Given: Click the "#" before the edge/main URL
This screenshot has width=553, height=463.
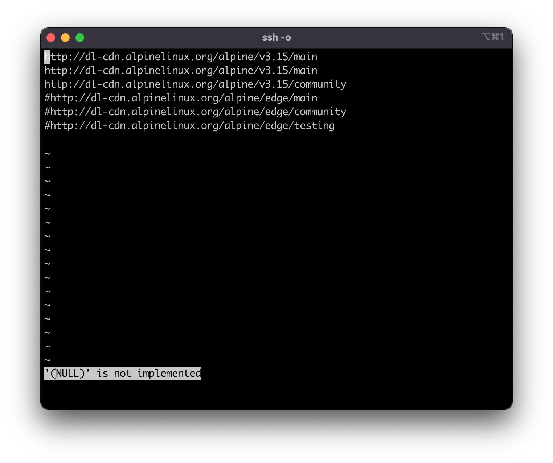Looking at the screenshot, I should click(x=47, y=98).
